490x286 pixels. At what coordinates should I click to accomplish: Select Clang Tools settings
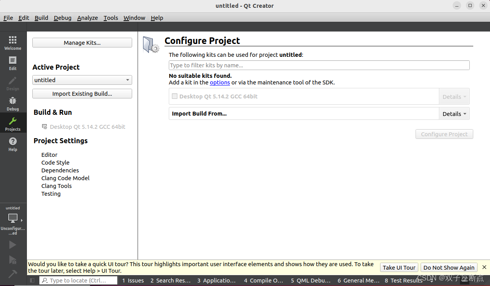pyautogui.click(x=57, y=186)
